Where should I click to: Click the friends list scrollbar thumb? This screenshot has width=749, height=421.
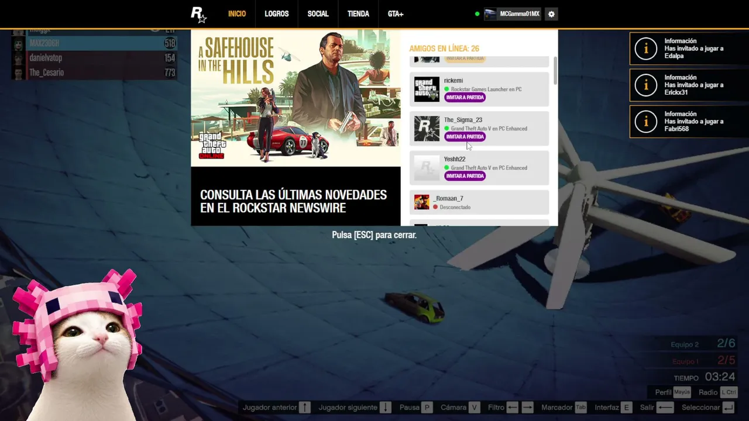(555, 71)
